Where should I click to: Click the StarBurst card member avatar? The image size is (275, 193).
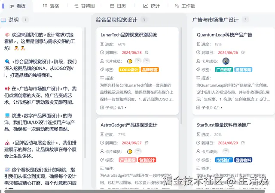tap(226, 151)
